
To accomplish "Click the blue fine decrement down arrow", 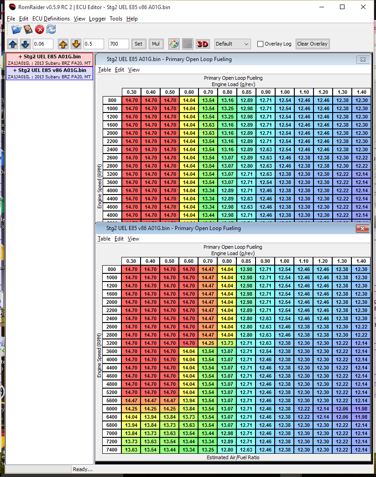I will pyautogui.click(x=25, y=44).
